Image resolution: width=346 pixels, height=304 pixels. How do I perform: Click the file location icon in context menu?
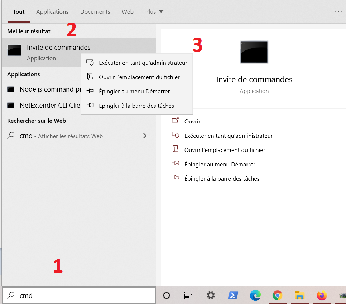(90, 77)
